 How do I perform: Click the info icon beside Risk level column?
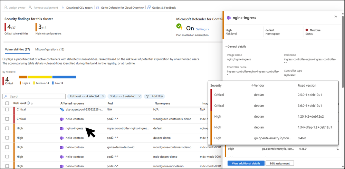pos(28,103)
